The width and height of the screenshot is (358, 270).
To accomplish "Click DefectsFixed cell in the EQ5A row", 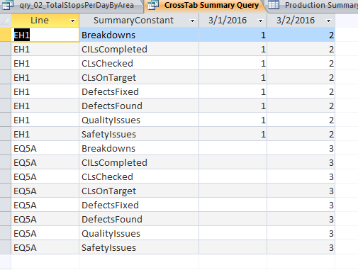I will [x=139, y=205].
